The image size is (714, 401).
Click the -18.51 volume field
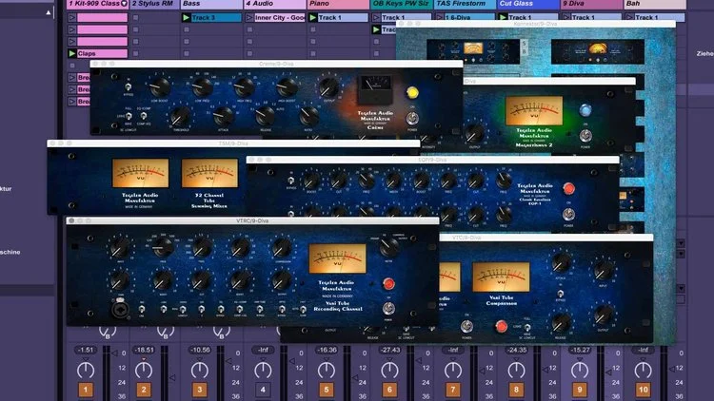pos(144,350)
